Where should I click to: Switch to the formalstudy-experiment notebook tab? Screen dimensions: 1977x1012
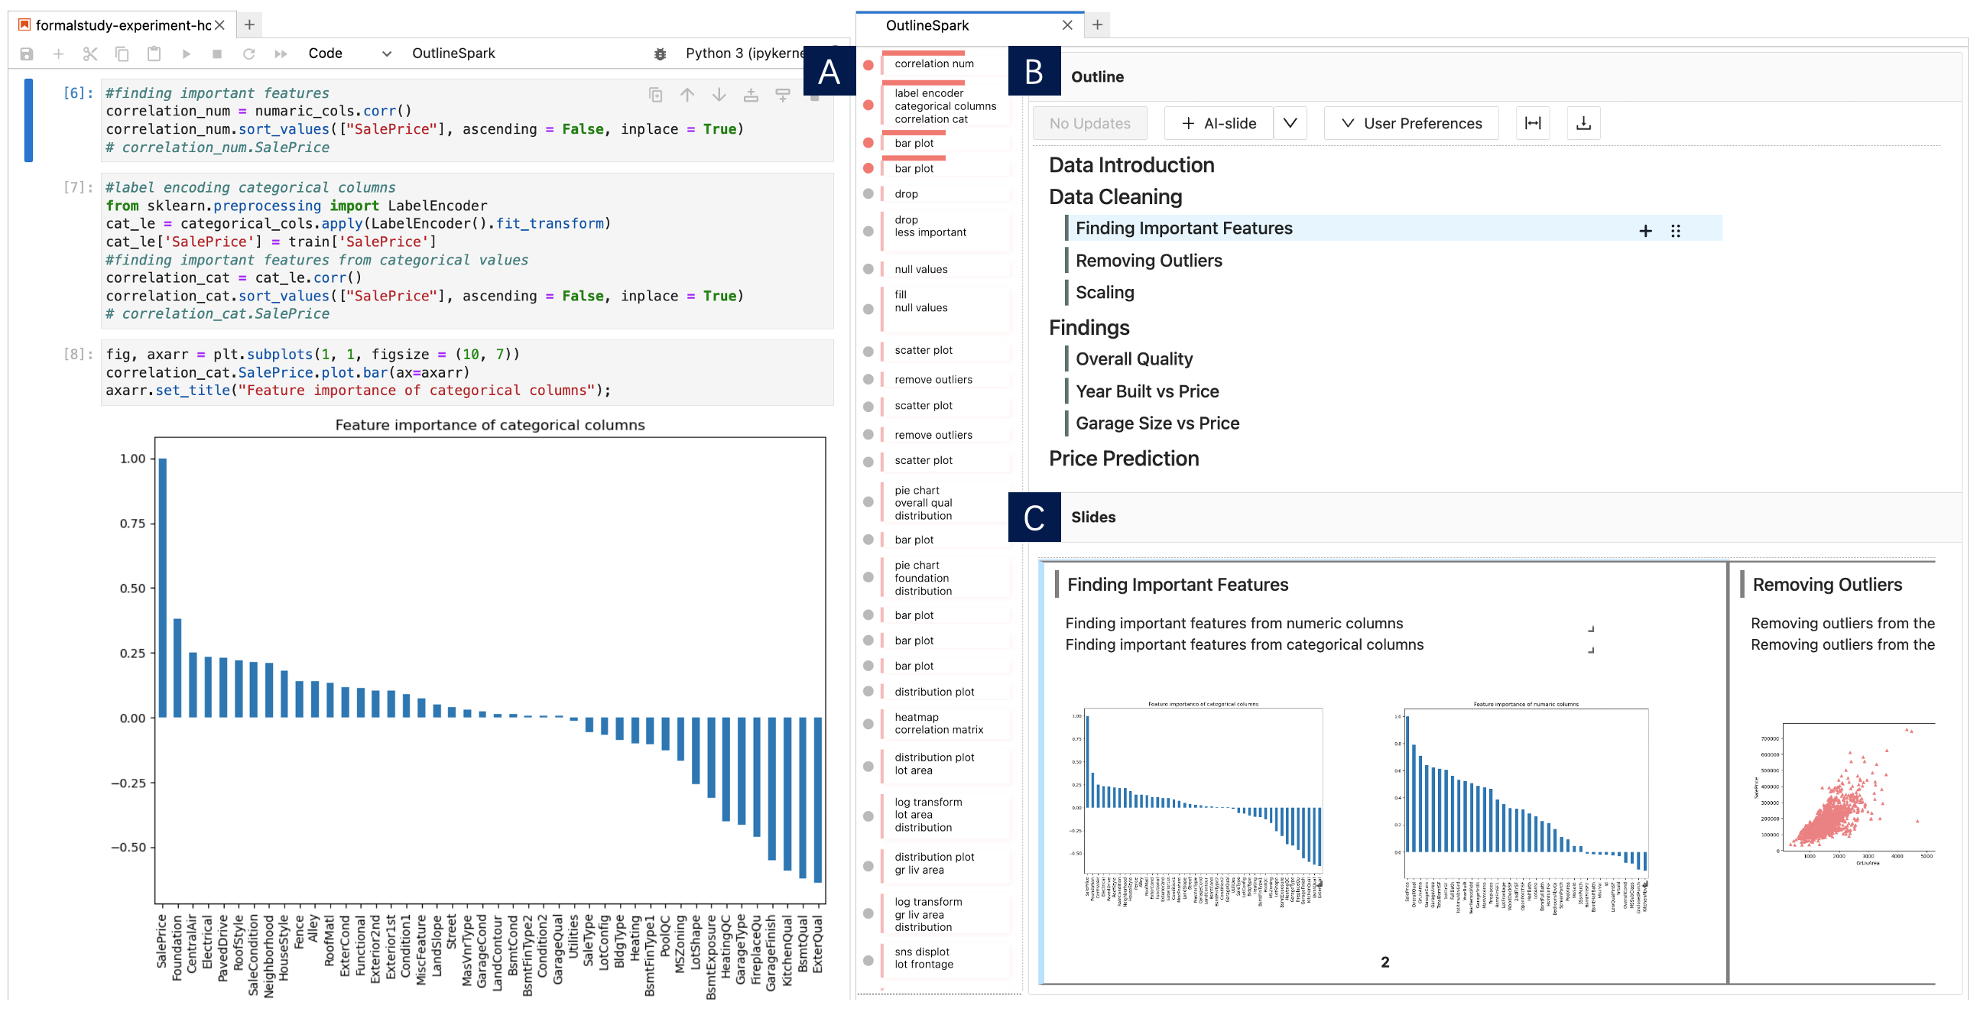pos(123,25)
